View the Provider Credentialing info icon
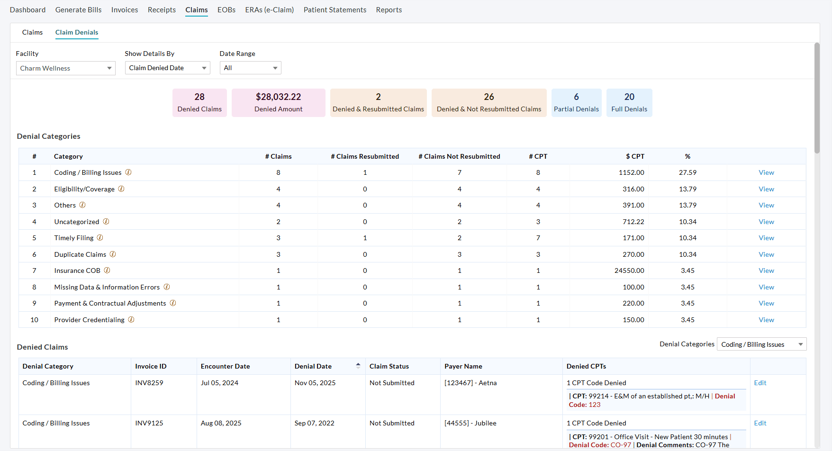Image resolution: width=832 pixels, height=451 pixels. tap(131, 320)
